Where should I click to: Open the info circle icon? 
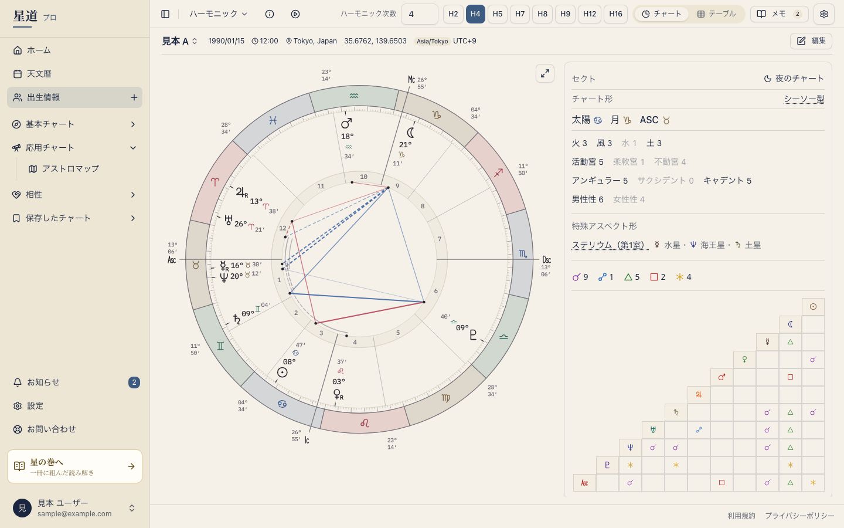click(x=270, y=14)
